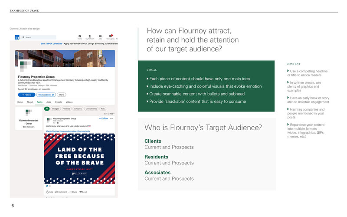Image resolution: width=347 pixels, height=217 pixels.
Task: Click the blue Follow button under company name
Action: point(26,95)
